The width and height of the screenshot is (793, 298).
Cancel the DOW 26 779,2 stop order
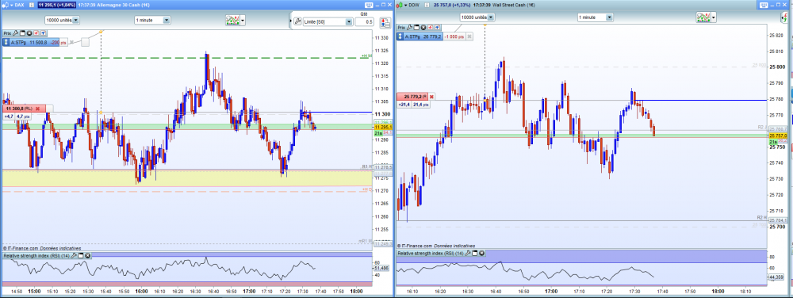(469, 36)
